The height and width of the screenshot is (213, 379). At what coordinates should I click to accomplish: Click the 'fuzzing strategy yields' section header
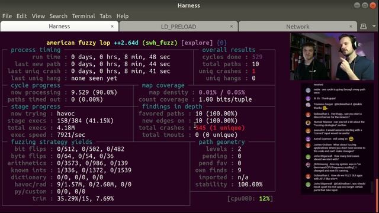pyautogui.click(x=52, y=142)
